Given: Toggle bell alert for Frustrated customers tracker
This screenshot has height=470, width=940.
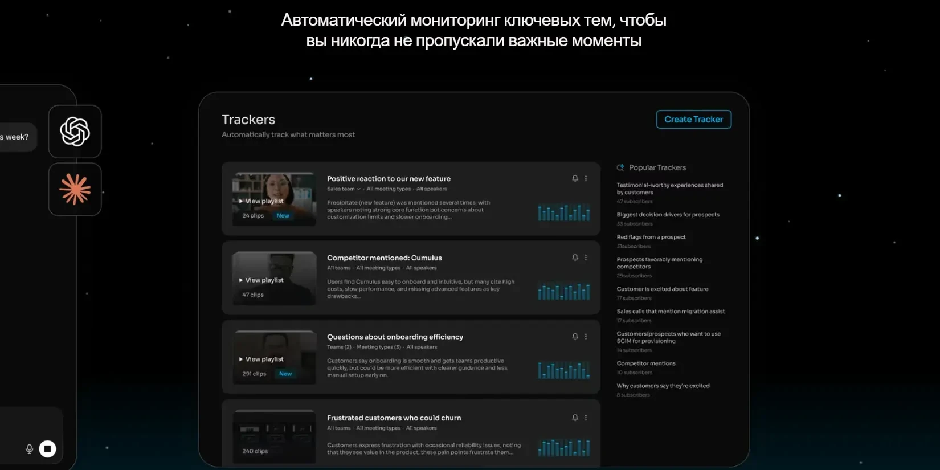Looking at the screenshot, I should click(x=575, y=418).
